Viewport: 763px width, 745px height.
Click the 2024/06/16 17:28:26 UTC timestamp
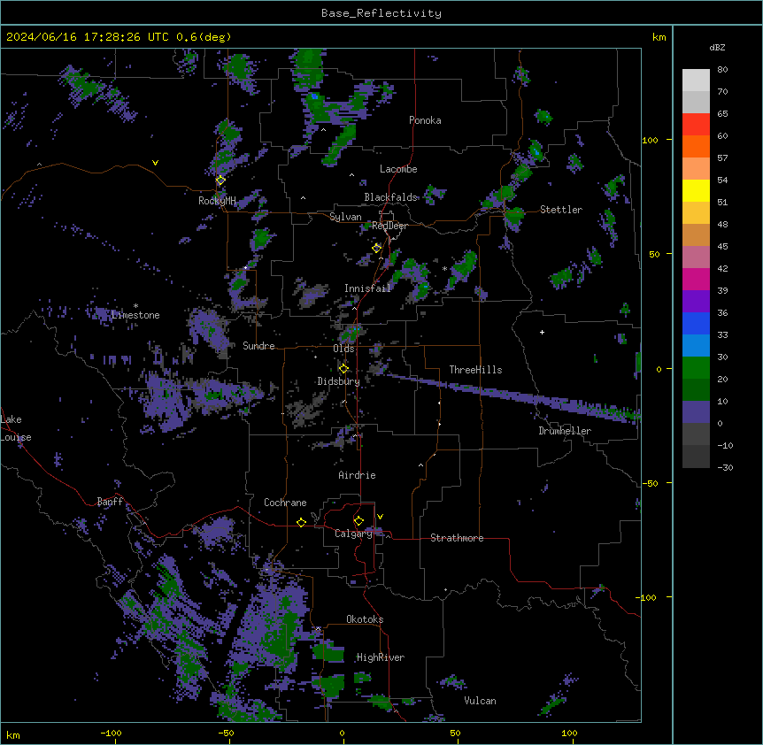(x=89, y=37)
